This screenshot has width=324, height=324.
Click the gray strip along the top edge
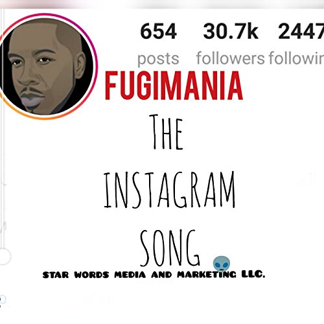pyautogui.click(x=162, y=4)
